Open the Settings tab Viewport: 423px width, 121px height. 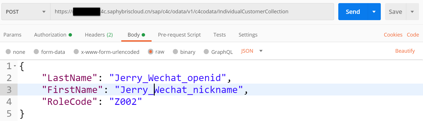click(248, 35)
